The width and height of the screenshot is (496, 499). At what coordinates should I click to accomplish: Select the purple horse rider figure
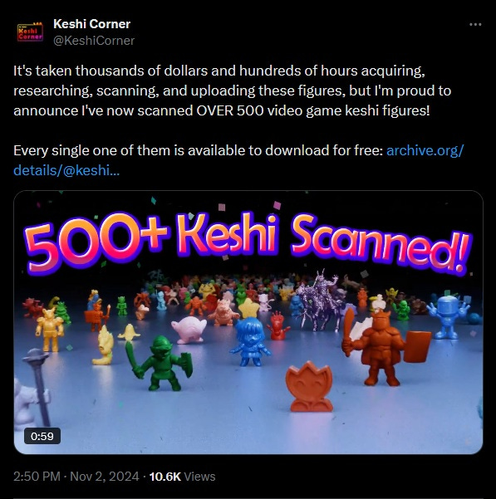point(318,300)
